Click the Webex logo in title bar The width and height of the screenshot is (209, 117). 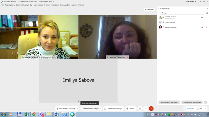(2, 2)
